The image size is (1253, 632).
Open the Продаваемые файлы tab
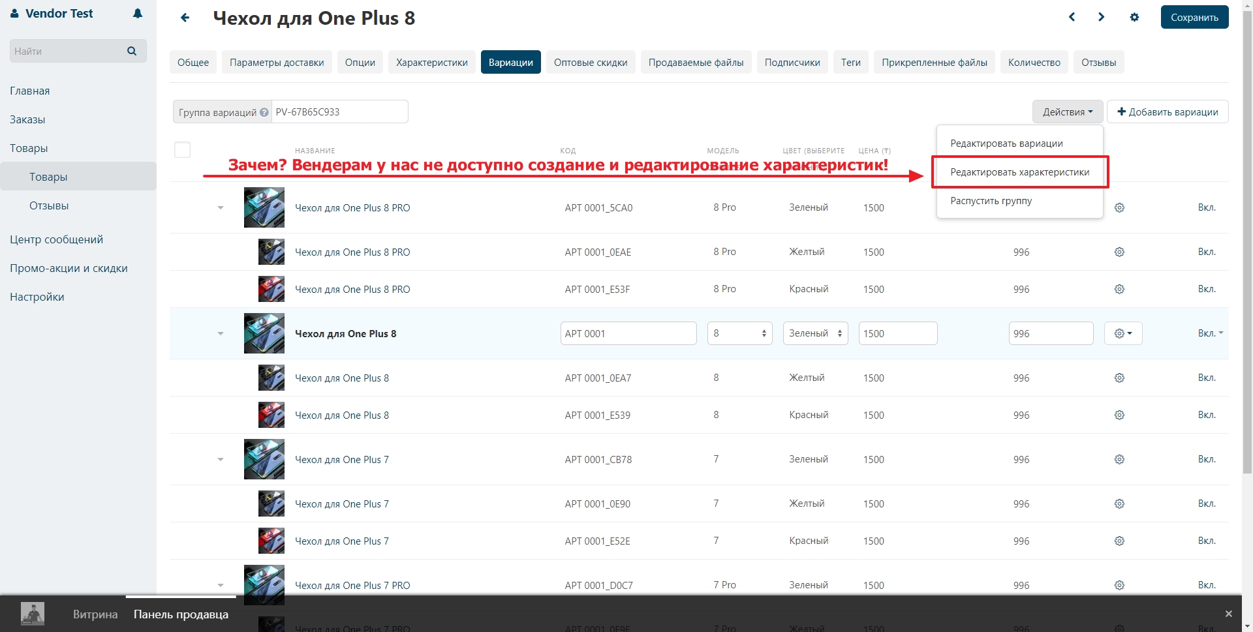pos(696,62)
